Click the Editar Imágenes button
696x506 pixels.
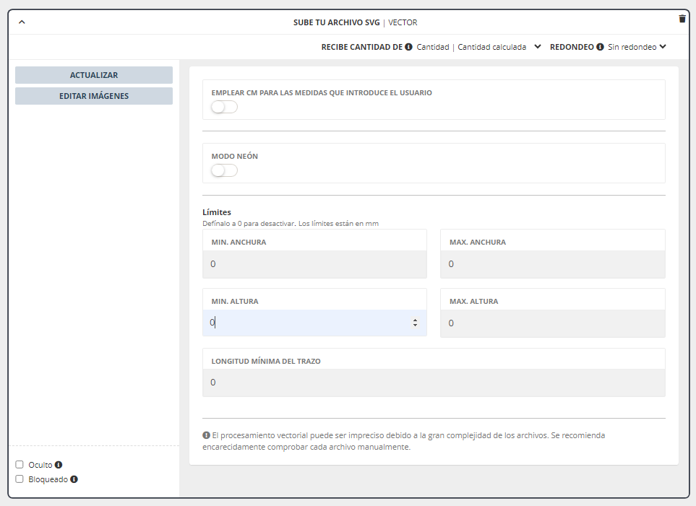(94, 96)
